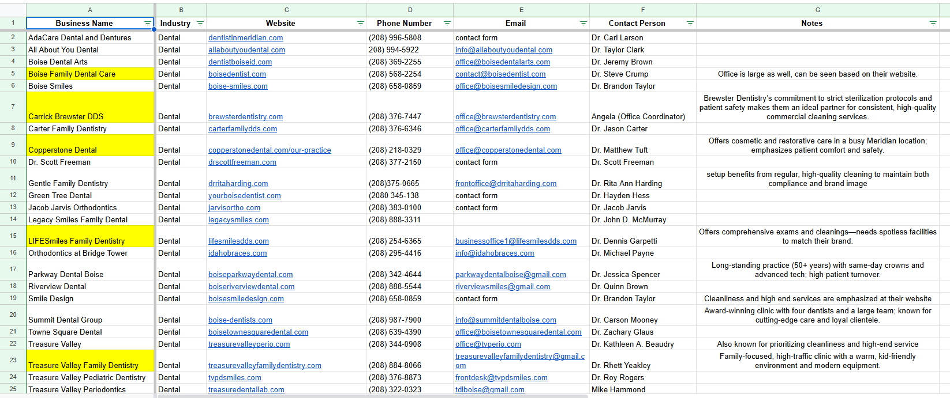Screen dimensions: 950x398
Task: Select row 7 by its row number
Action: 13,107
